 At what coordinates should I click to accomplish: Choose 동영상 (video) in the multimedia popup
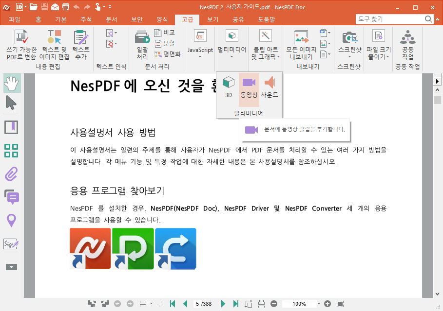pos(249,89)
